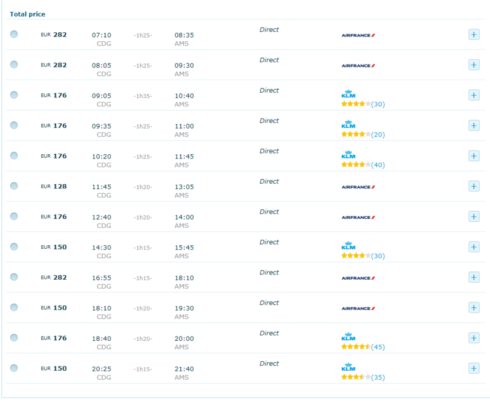This screenshot has width=490, height=403.
Task: Show details of the 09:35 KLM flight
Action: [x=474, y=125]
